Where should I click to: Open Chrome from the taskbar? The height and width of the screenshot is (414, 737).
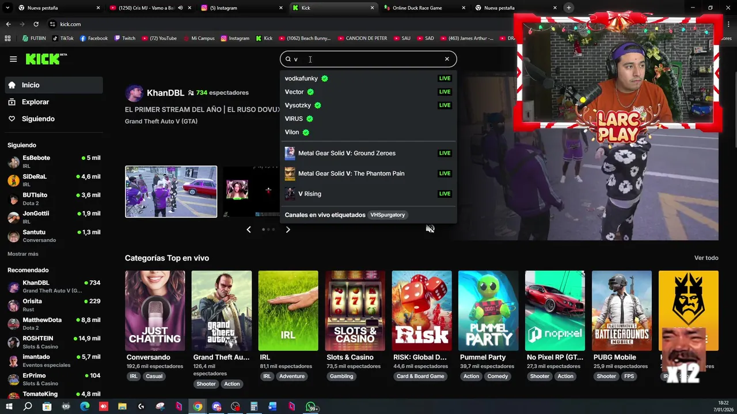(x=197, y=407)
